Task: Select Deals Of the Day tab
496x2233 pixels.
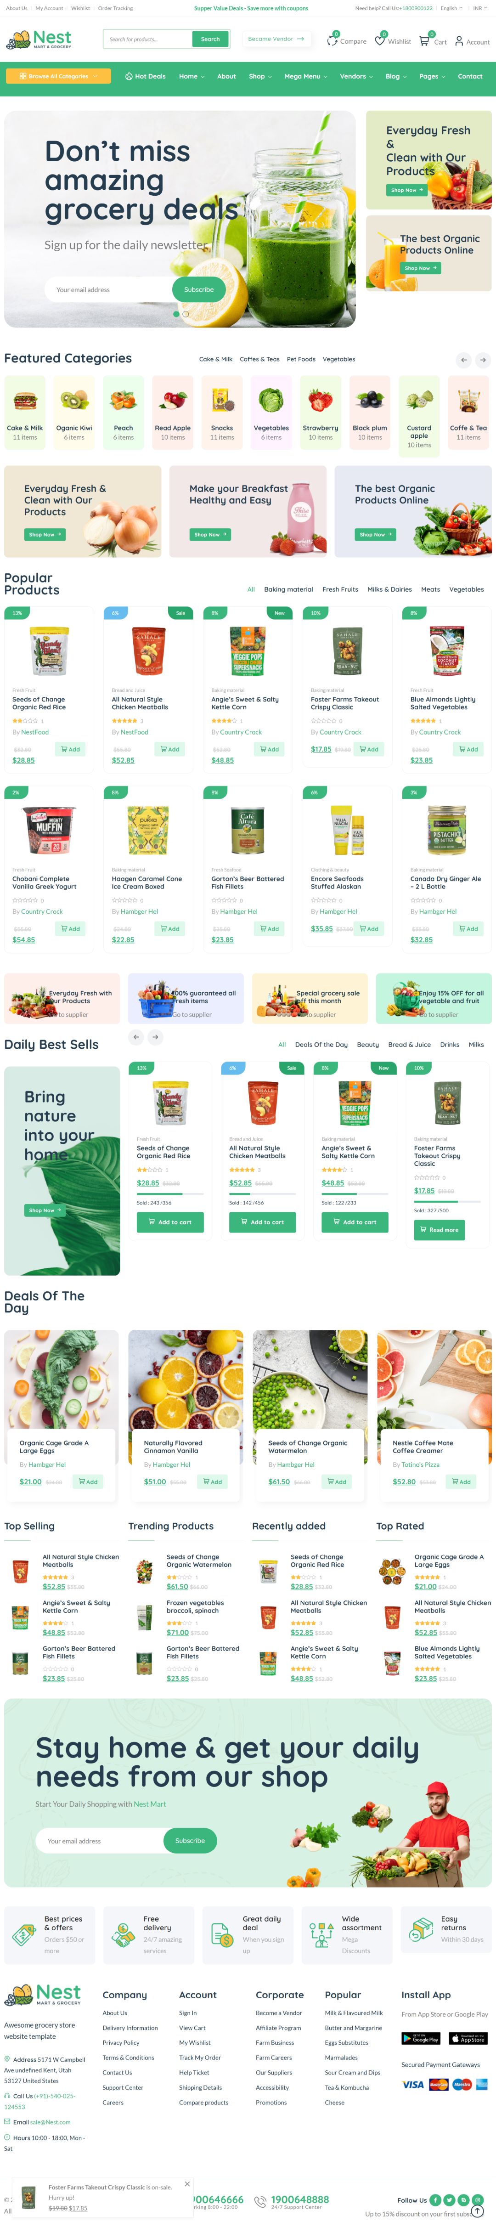Action: coord(321,1045)
